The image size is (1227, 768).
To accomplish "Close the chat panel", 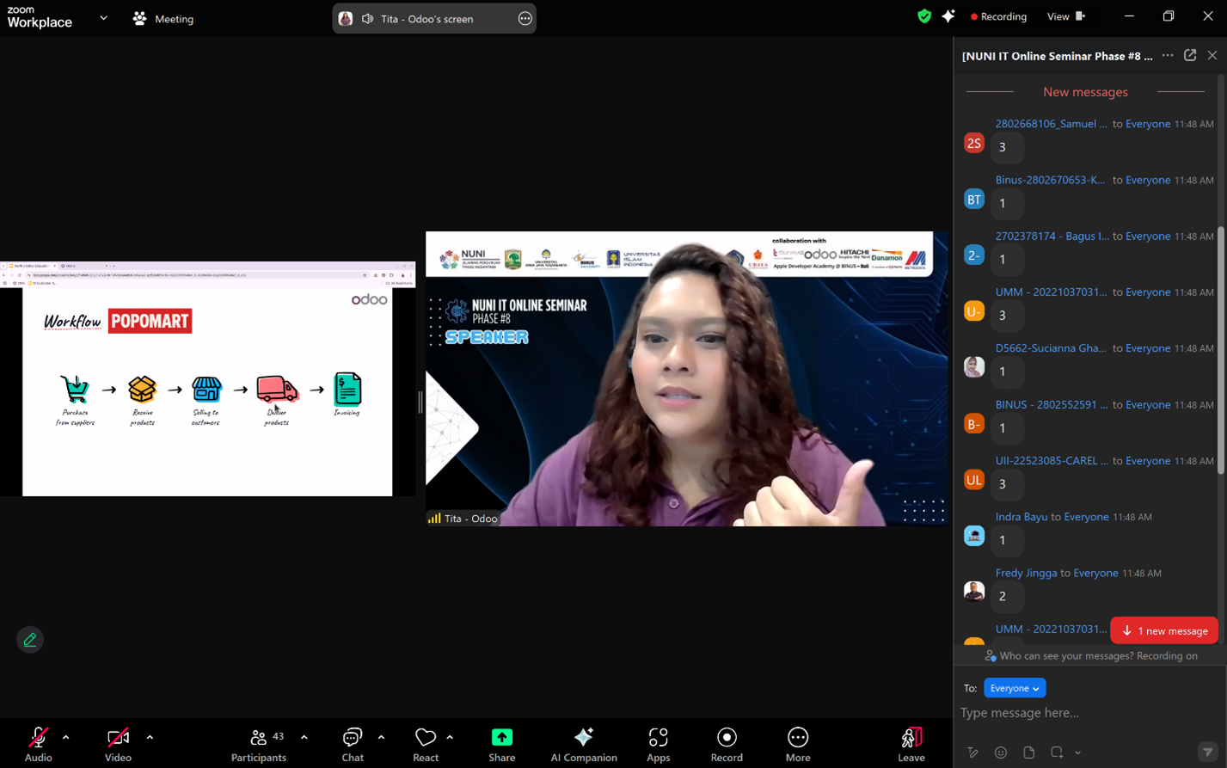I will click(x=1212, y=55).
